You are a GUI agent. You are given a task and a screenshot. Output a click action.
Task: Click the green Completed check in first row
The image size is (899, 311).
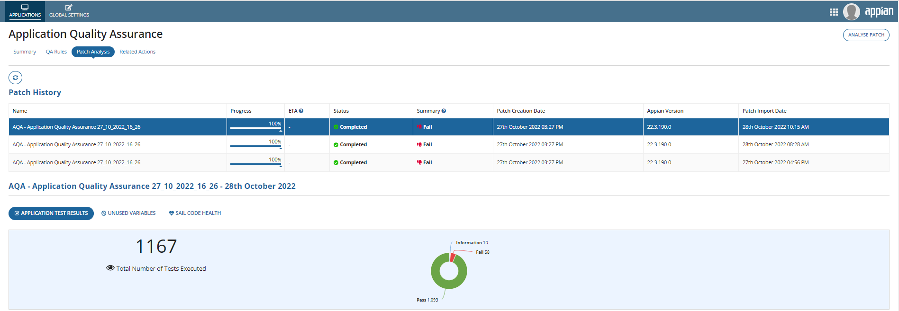pos(336,127)
